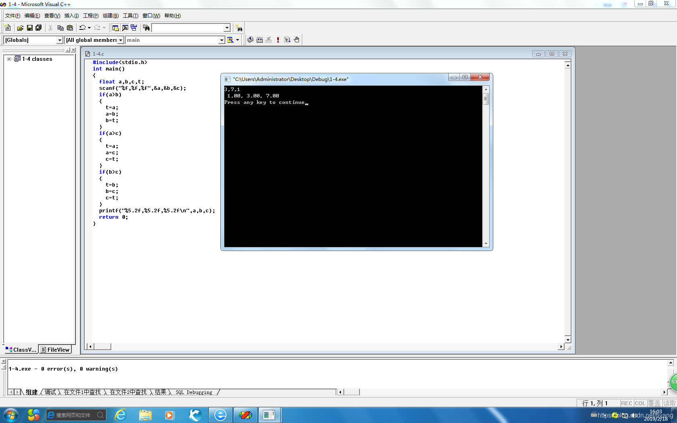Click the Redo arrow icon
Image resolution: width=677 pixels, height=423 pixels.
click(97, 28)
